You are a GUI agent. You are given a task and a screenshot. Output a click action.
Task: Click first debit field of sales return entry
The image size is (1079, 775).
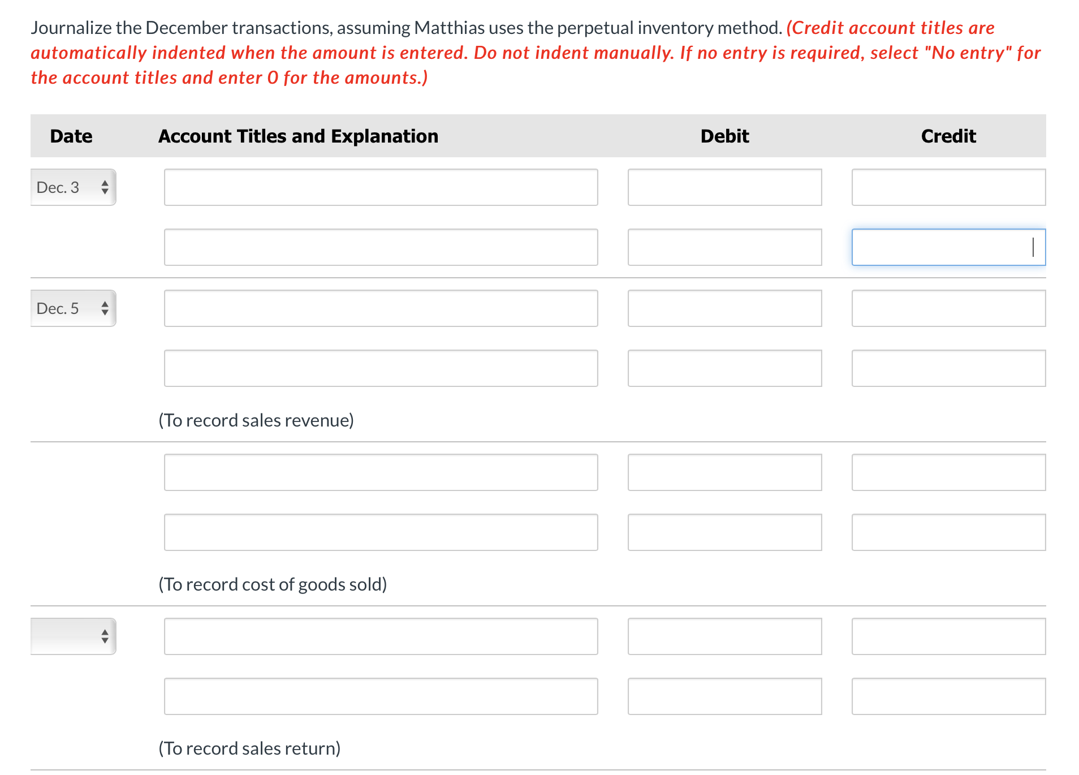pos(724,636)
